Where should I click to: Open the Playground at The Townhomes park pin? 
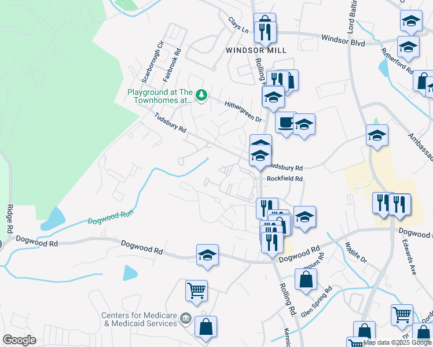201,95
